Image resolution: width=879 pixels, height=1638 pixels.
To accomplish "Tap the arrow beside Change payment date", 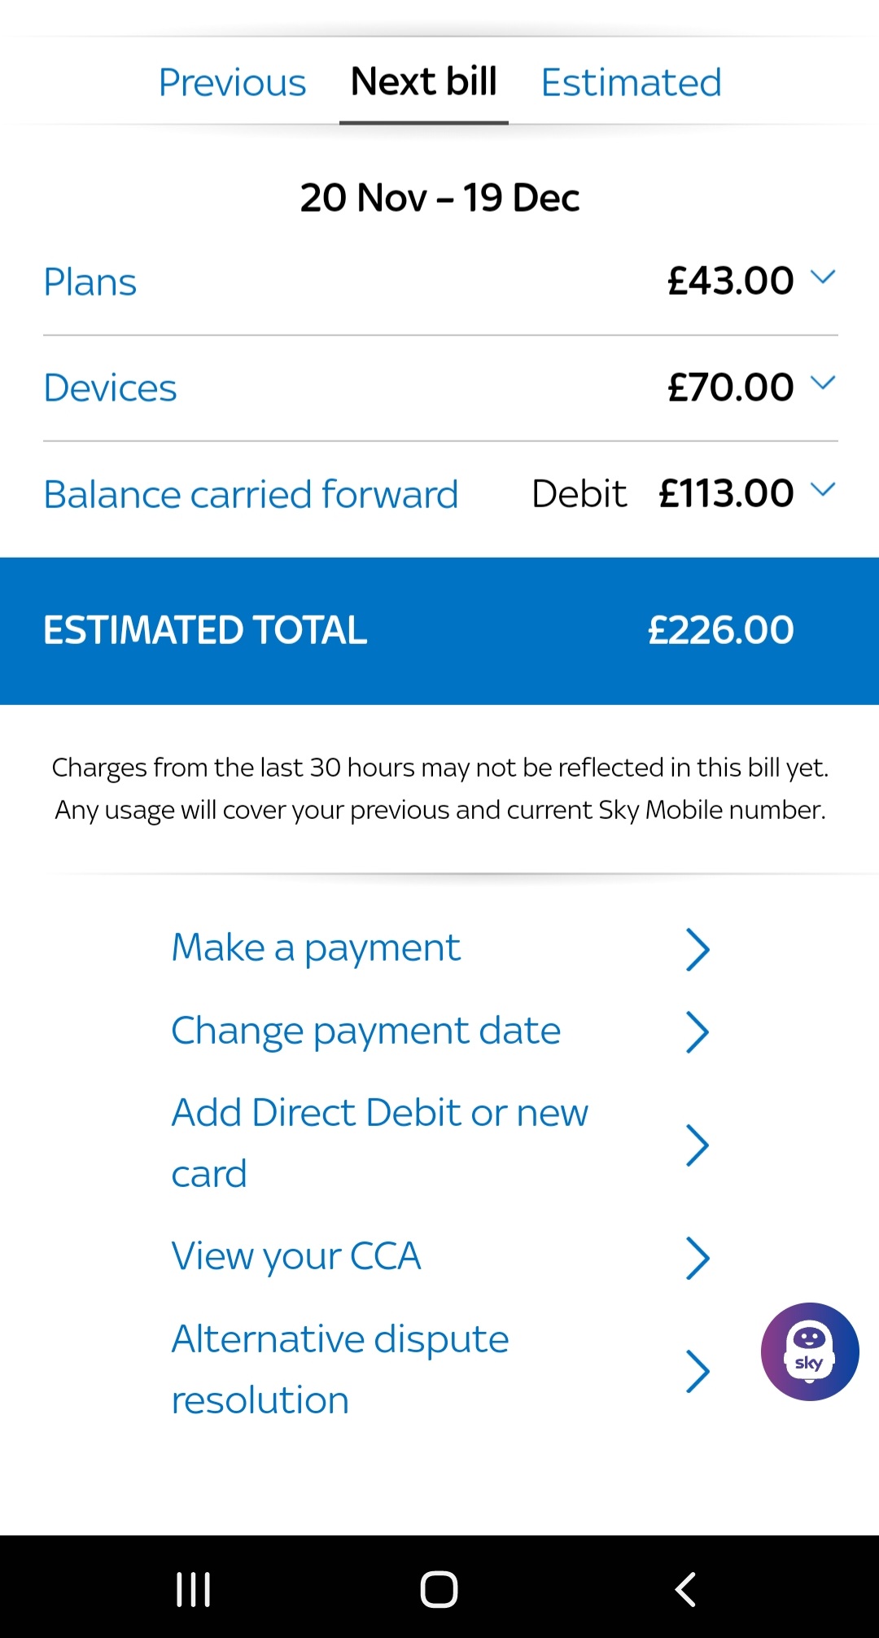I will (x=698, y=1032).
